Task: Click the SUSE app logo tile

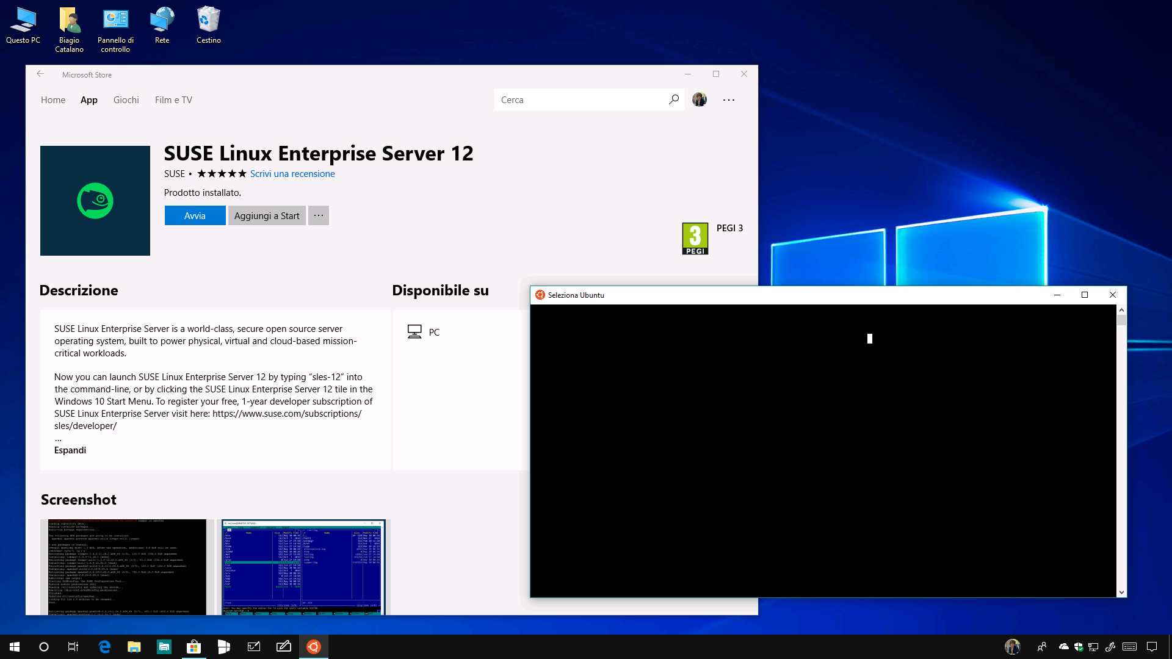Action: [95, 201]
